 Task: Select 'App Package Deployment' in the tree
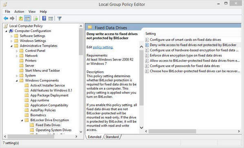(49, 95)
